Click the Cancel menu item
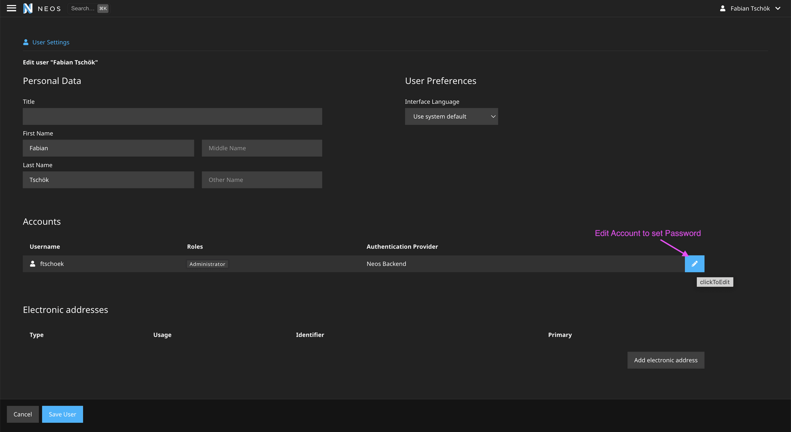The height and width of the screenshot is (432, 791). click(22, 414)
